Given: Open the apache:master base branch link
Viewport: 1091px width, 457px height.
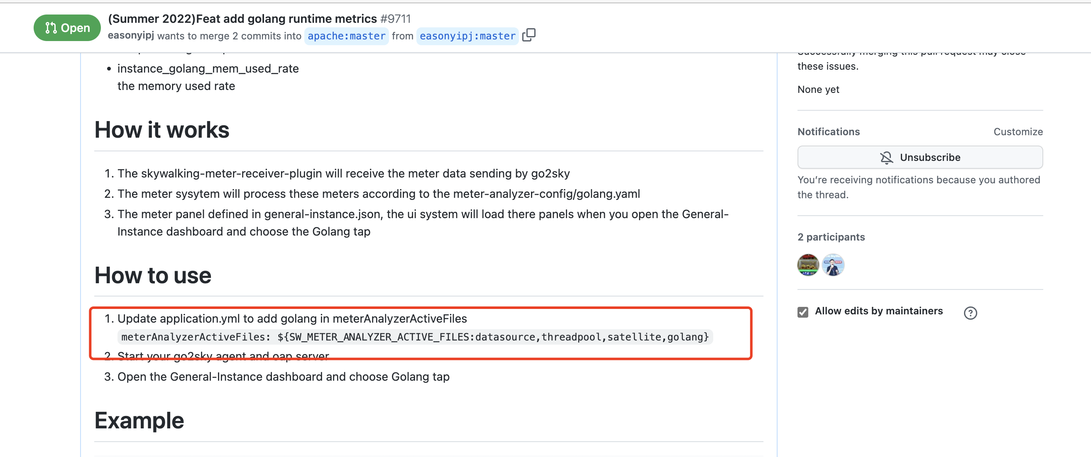Looking at the screenshot, I should 346,36.
